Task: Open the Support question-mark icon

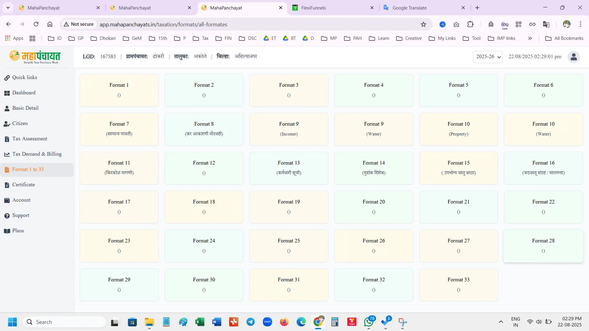Action: [7, 216]
